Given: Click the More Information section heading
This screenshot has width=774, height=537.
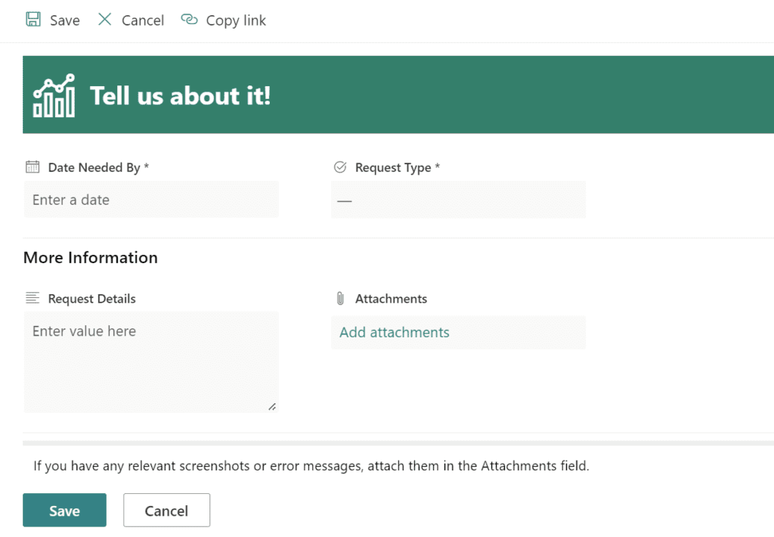Looking at the screenshot, I should [x=91, y=258].
